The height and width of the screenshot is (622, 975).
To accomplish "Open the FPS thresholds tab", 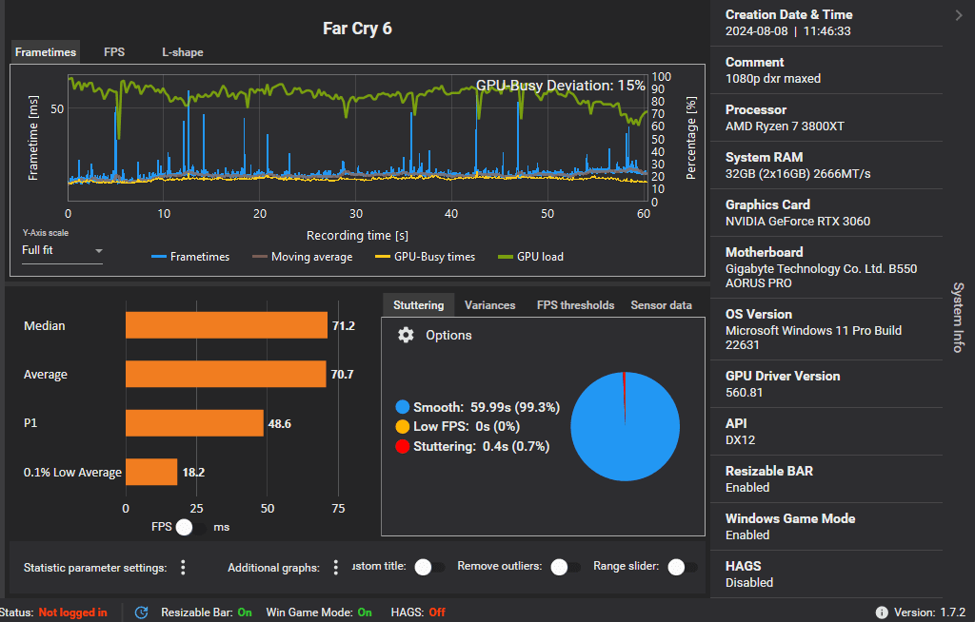I will tap(575, 305).
